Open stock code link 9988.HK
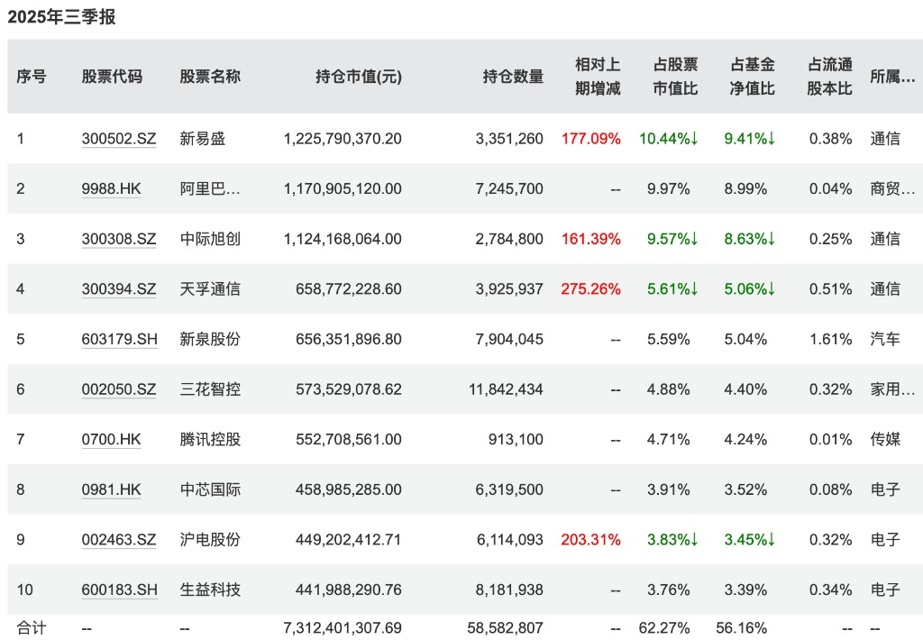923x640 pixels. [111, 189]
